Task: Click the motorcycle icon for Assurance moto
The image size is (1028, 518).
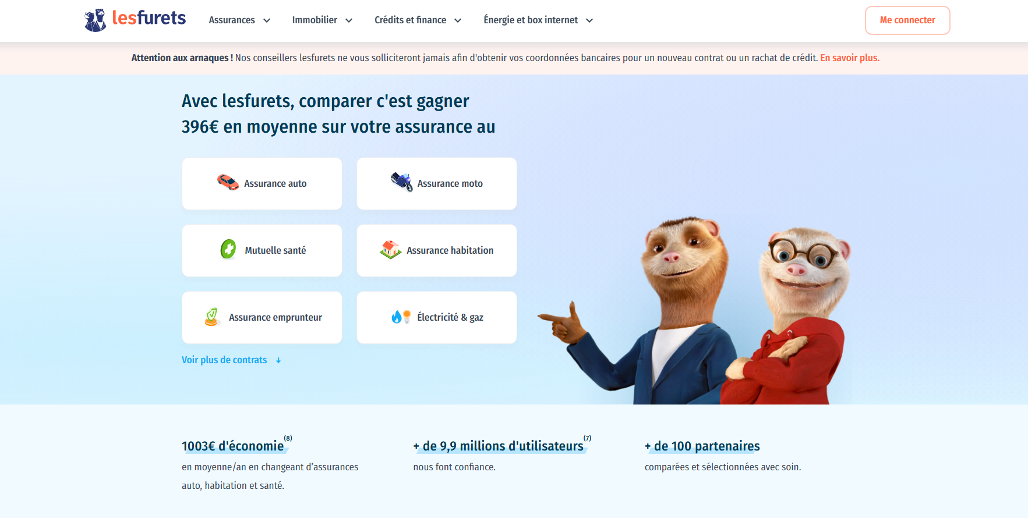Action: 402,182
